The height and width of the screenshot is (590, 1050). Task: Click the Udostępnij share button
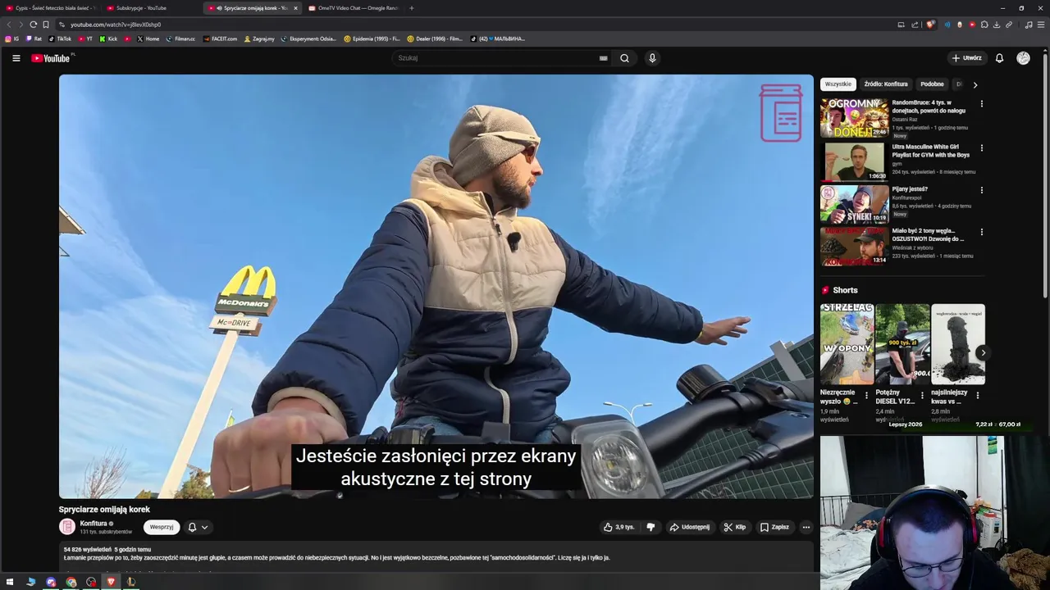click(689, 527)
